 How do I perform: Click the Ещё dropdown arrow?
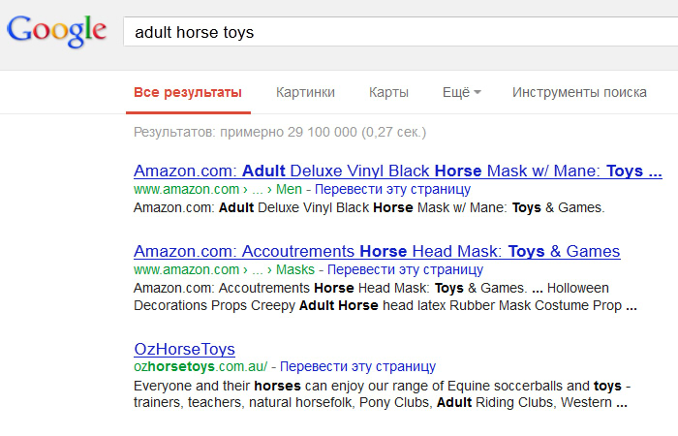478,94
